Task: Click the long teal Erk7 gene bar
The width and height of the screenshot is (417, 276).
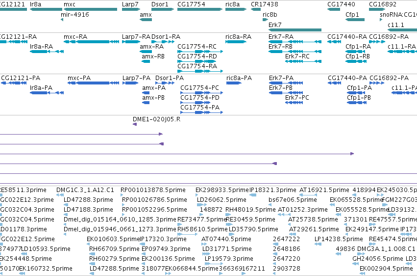Action: (295, 30)
